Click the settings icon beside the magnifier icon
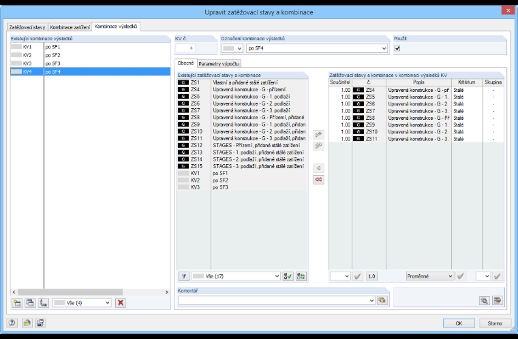 coord(497,300)
